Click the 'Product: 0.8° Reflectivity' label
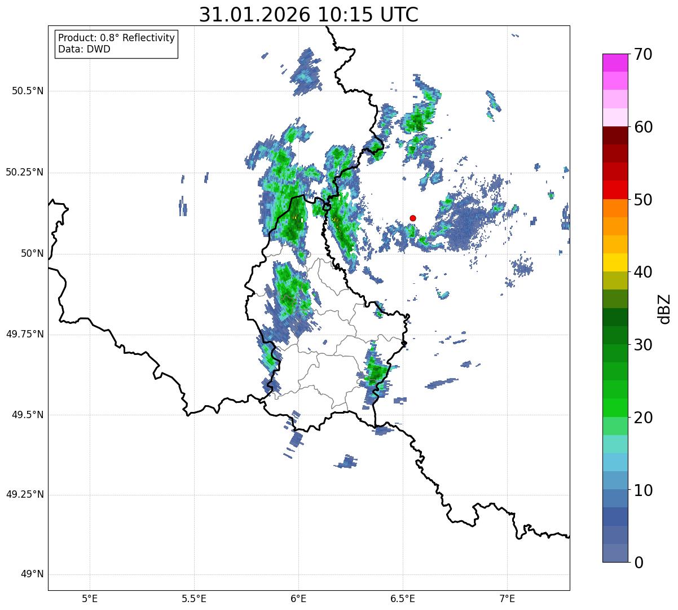Screen dimensions: 678x610 (x=117, y=38)
